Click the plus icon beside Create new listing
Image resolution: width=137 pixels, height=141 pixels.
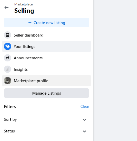[30, 23]
